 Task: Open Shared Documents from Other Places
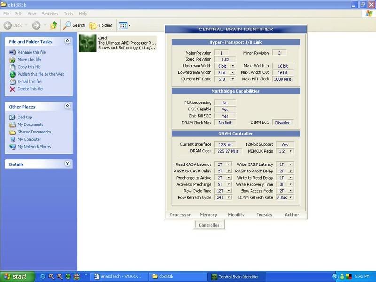[34, 132]
